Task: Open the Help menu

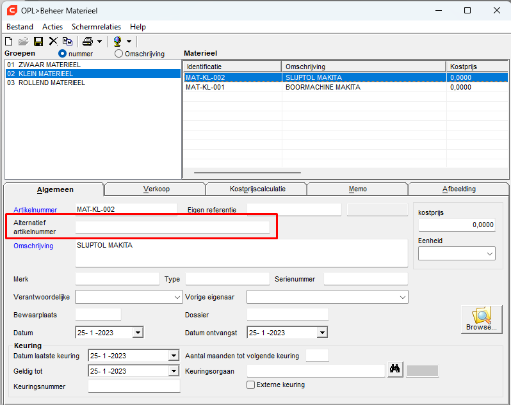Action: pos(138,27)
